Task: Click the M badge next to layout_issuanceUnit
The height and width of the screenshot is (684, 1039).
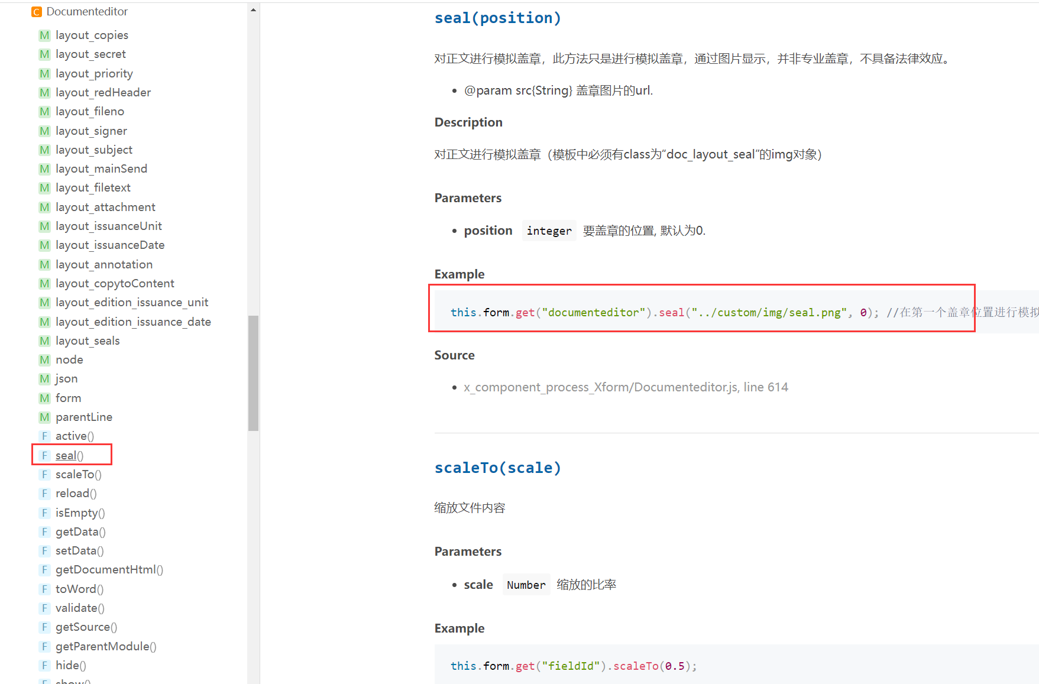Action: (44, 226)
